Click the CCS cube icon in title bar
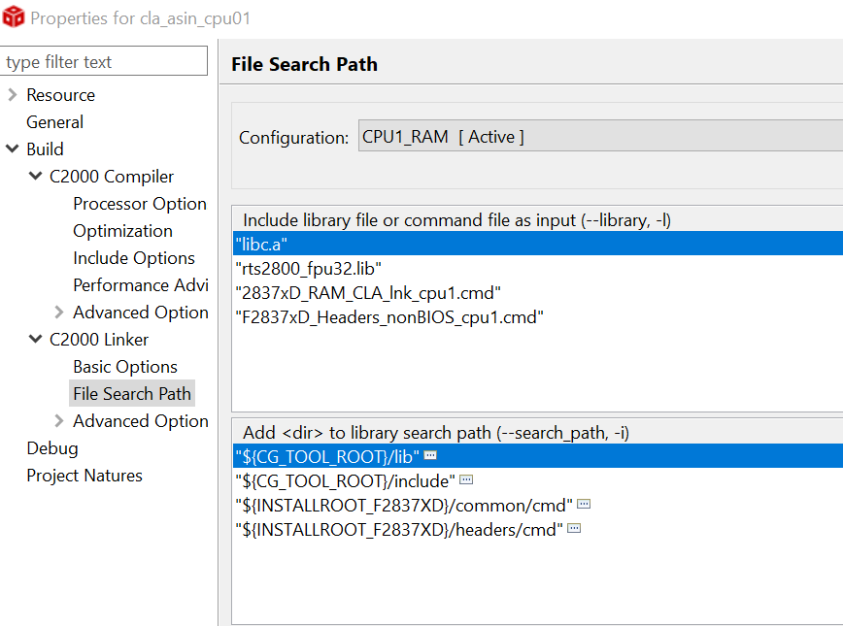 point(14,18)
